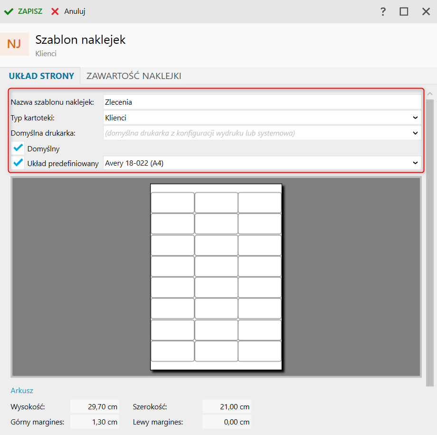Uncheck the Układ predefiniowany checkbox

point(18,163)
